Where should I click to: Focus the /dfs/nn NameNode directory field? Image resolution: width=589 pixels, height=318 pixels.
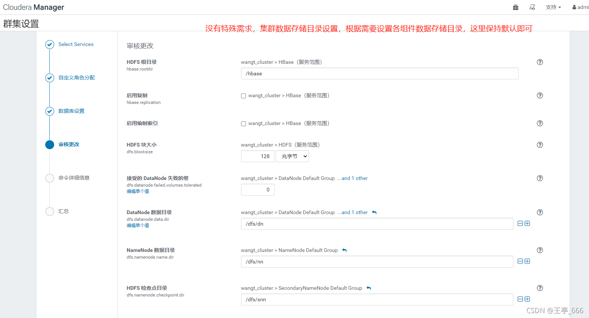377,262
